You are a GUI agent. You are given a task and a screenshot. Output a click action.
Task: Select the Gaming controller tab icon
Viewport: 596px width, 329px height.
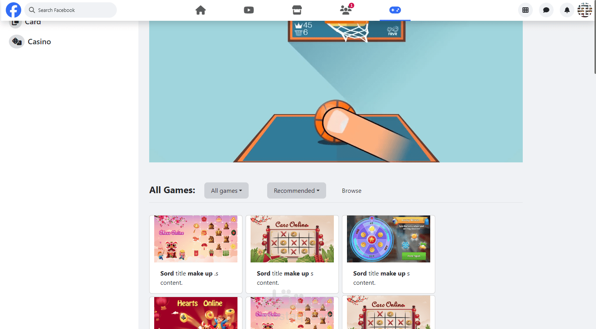pyautogui.click(x=395, y=10)
